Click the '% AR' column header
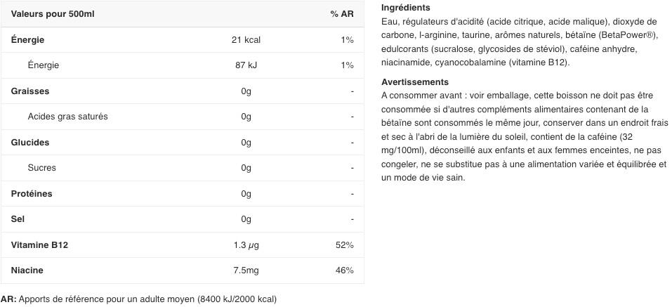The height and width of the screenshot is (307, 672). coord(342,14)
